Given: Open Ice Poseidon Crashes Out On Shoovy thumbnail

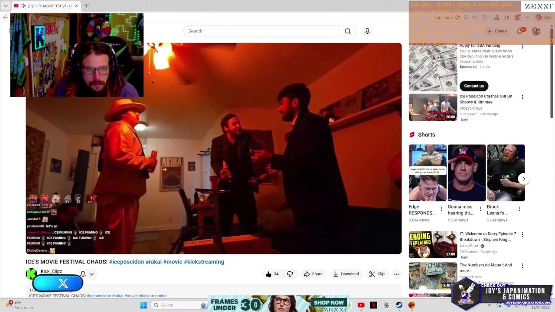Looking at the screenshot, I should [433, 107].
